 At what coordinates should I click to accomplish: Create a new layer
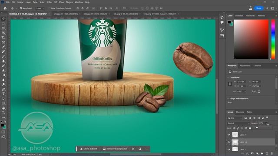point(267,153)
